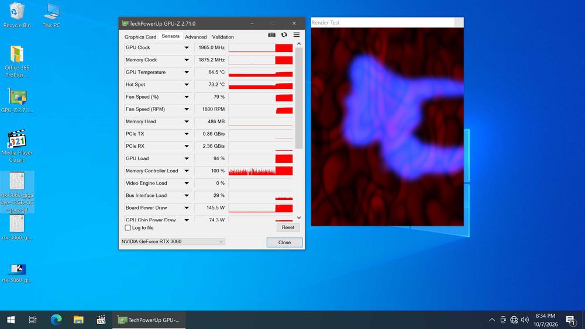Open the Video Engine Load sensor dropdown

(x=187, y=183)
